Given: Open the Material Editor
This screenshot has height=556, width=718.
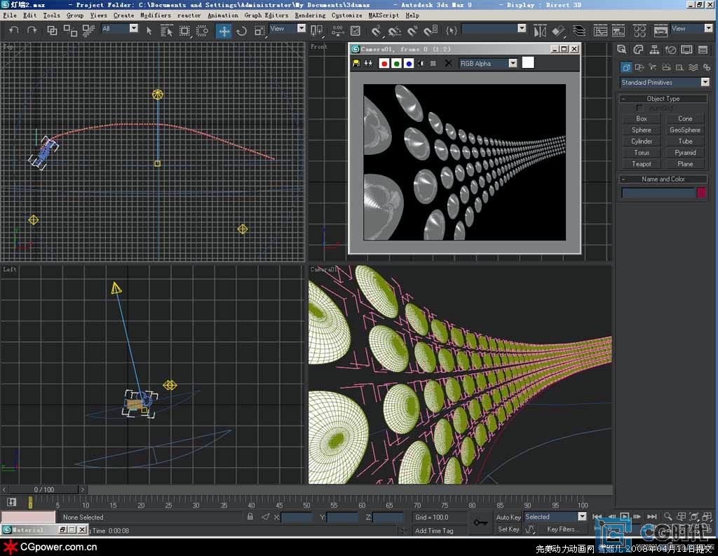Looking at the screenshot, I should pyautogui.click(x=639, y=31).
